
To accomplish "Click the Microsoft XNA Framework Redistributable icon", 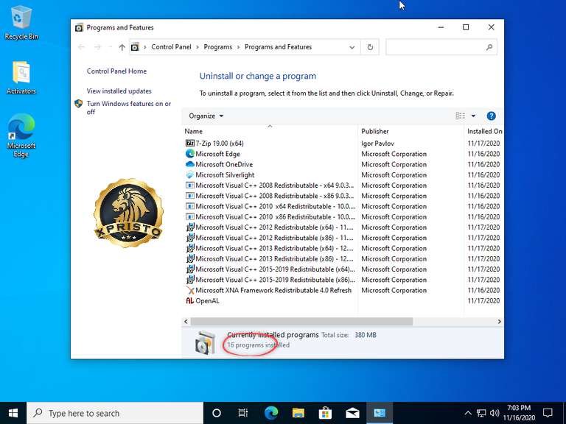I will click(x=190, y=290).
